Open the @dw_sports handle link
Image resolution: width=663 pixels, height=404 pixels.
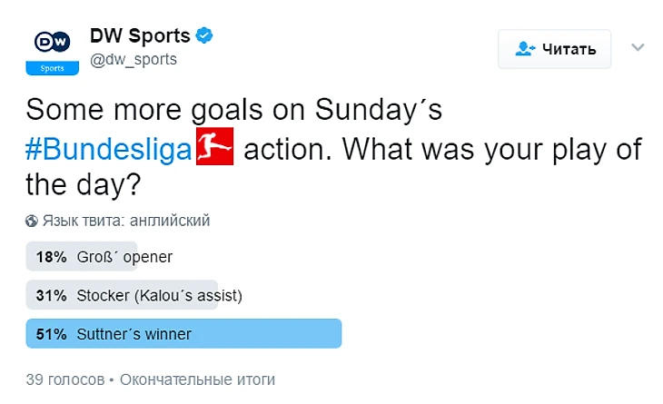133,59
